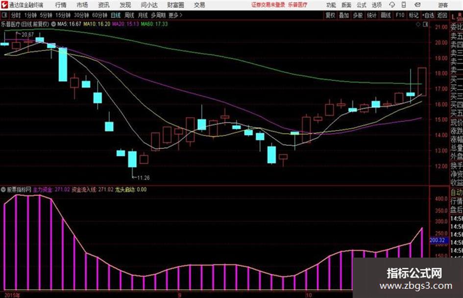Toggle the 自选 watchlist marker
463x298 pixels.
(x=428, y=15)
